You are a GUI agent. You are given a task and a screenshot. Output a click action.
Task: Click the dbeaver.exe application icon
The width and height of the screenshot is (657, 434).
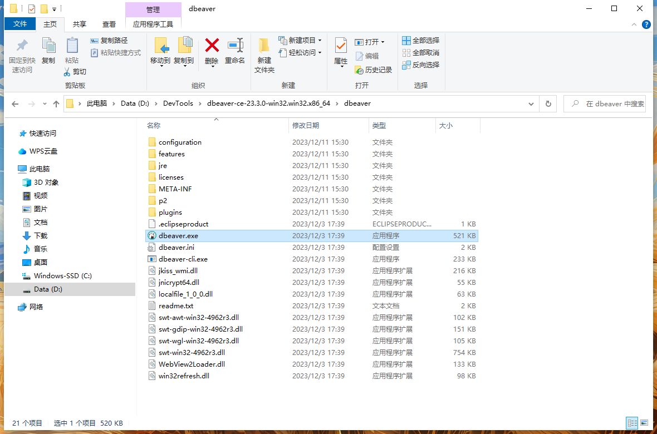(152, 236)
